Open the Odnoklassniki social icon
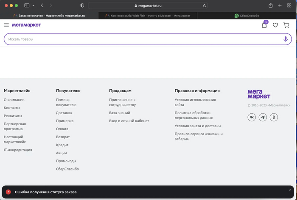This screenshot has width=297, height=200. (274, 117)
